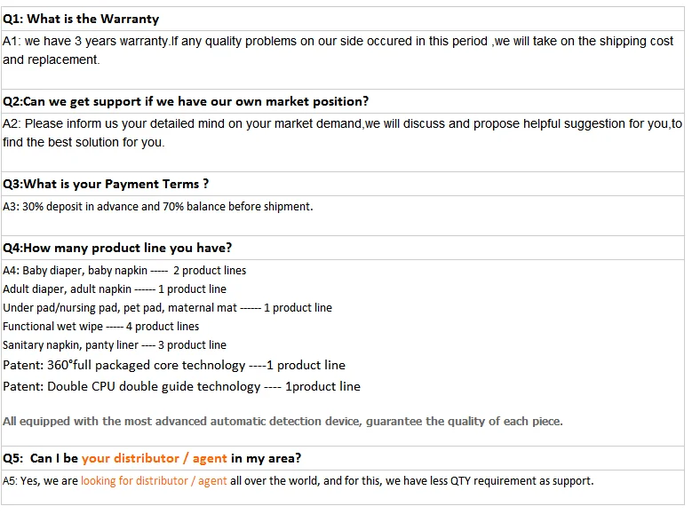The height and width of the screenshot is (514, 692).
Task: Click the 360° full packaged core patent line
Action: point(174,365)
